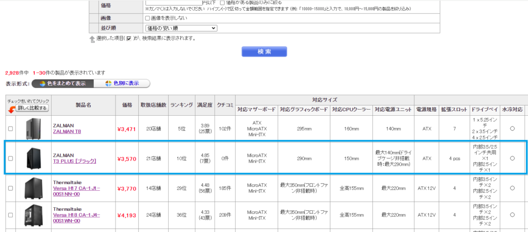
Task: Check the Versa H17 row checkbox
Action: [x=10, y=188]
